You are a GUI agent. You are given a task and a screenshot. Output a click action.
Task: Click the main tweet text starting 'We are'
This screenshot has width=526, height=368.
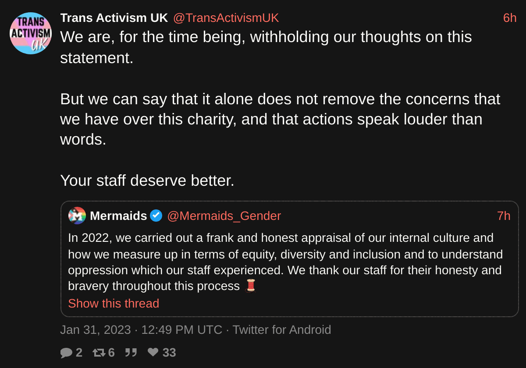pos(280,109)
